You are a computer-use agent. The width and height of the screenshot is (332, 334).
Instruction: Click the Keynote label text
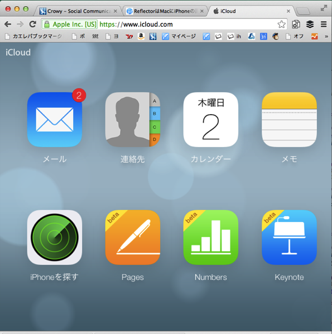click(x=289, y=277)
